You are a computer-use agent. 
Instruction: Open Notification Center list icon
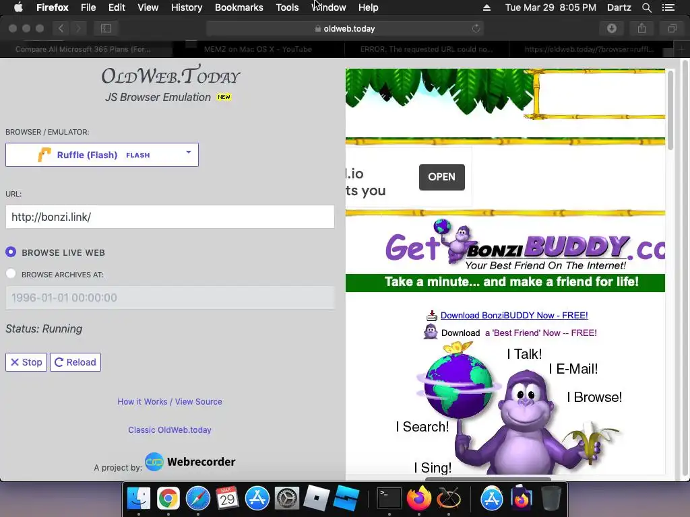(668, 7)
